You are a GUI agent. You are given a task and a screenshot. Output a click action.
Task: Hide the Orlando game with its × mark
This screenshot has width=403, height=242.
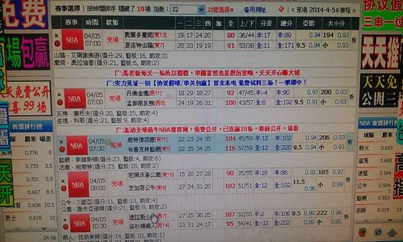click(x=56, y=36)
